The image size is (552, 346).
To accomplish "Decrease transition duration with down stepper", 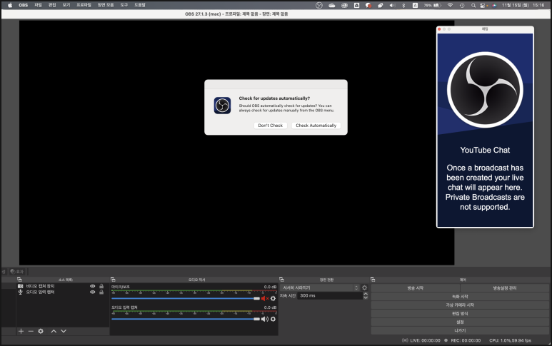I will (x=366, y=297).
